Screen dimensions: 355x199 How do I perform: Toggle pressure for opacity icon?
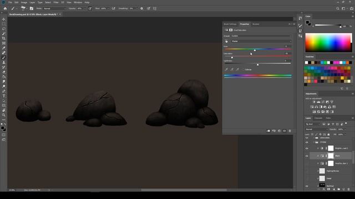point(90,9)
